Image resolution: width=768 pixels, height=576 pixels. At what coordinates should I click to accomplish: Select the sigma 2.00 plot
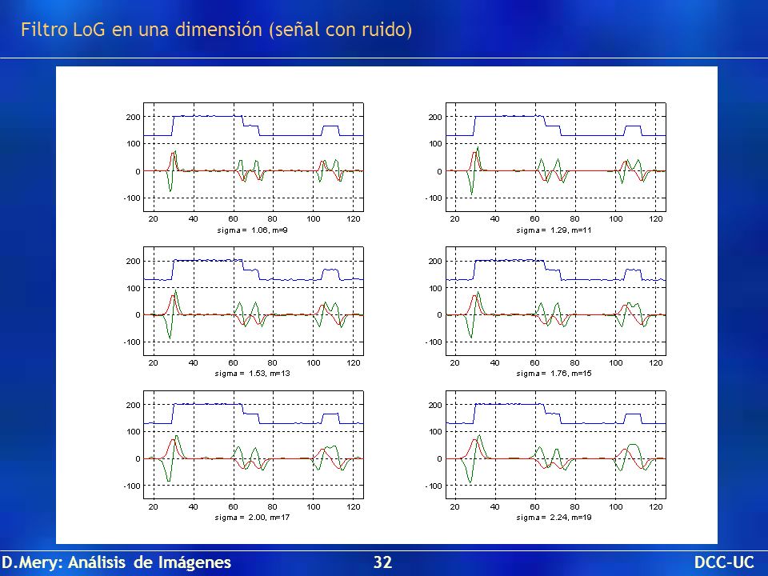coord(254,445)
